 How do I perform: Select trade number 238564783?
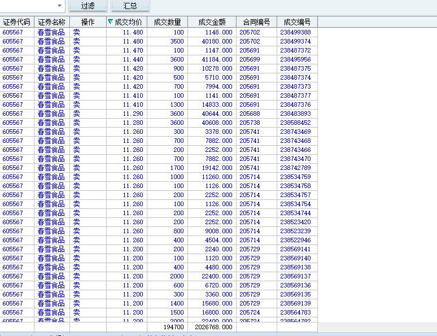pos(295,312)
